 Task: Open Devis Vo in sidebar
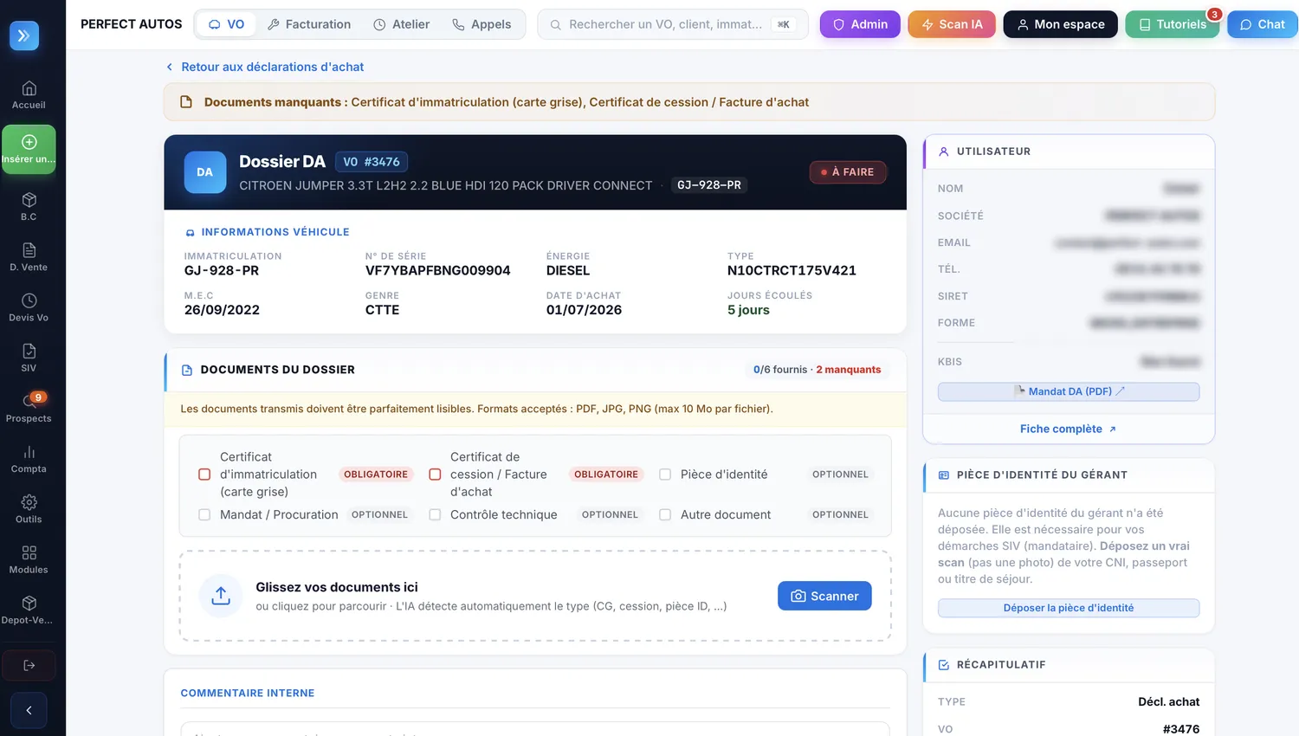(29, 307)
